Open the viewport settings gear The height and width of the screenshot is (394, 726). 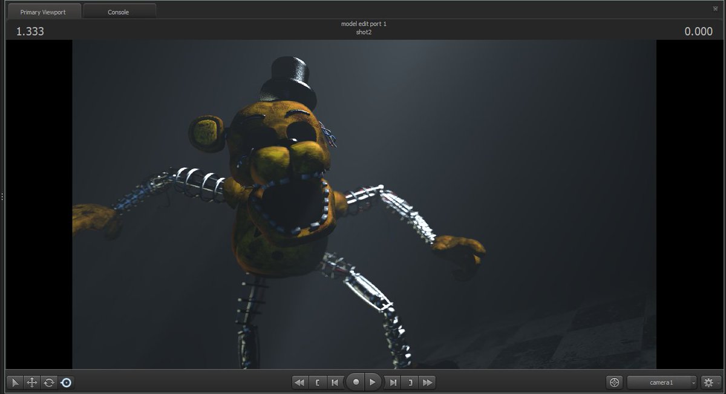tap(708, 383)
